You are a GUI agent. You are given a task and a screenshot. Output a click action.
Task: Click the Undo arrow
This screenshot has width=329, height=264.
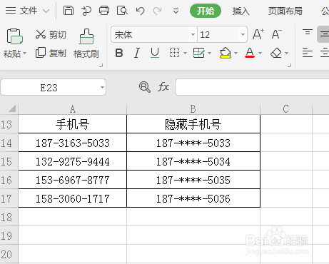(140, 11)
